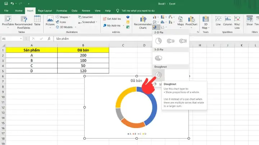Open the View tab
The height and width of the screenshot is (145, 259).
(x=97, y=11)
